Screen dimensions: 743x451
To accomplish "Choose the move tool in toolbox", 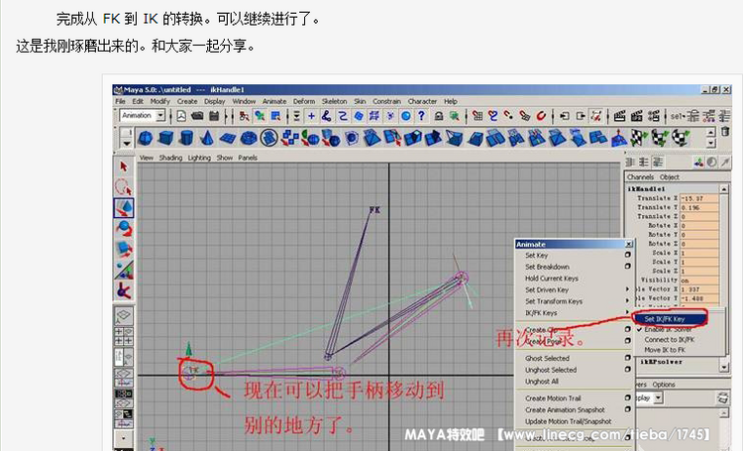I will click(x=124, y=208).
